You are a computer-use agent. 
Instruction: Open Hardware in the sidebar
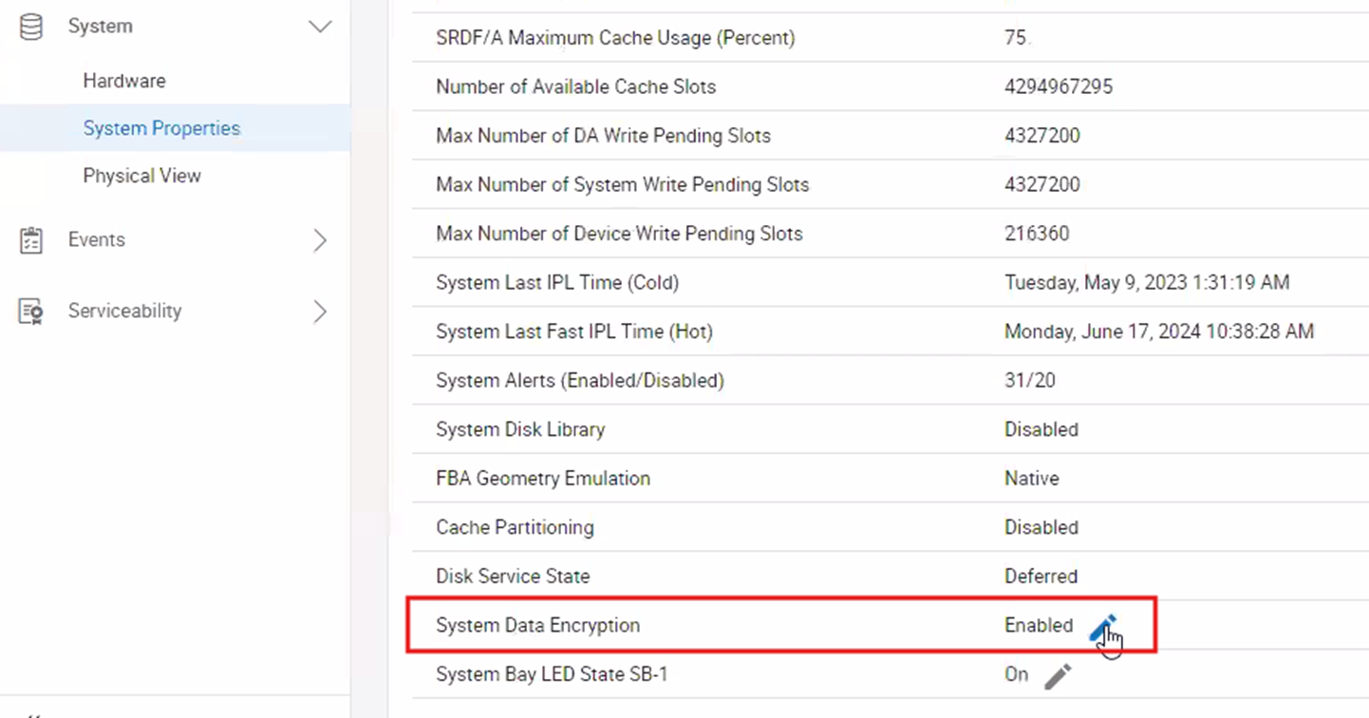pos(124,81)
